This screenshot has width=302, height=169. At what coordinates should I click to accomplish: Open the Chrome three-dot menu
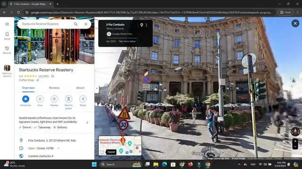tap(298, 13)
